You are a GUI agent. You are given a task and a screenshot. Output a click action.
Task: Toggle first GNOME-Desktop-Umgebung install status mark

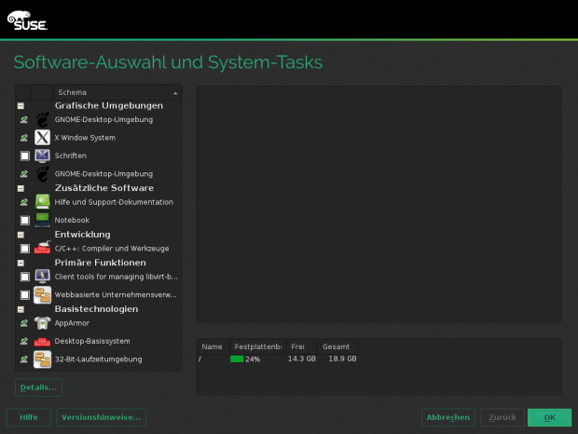click(x=24, y=119)
